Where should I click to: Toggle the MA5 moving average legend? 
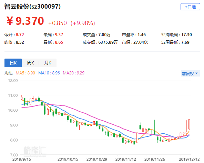[25, 73]
